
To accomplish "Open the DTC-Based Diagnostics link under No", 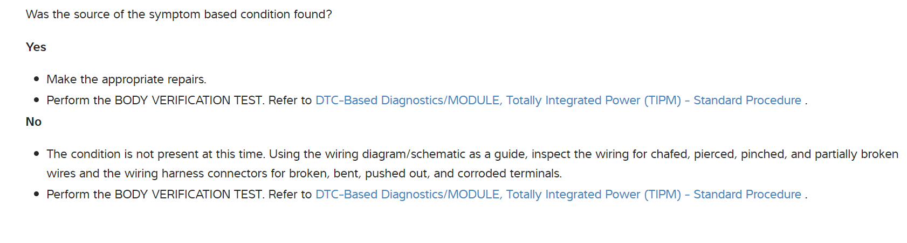I will point(558,195).
